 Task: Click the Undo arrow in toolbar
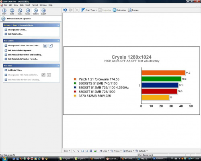(65, 10)
